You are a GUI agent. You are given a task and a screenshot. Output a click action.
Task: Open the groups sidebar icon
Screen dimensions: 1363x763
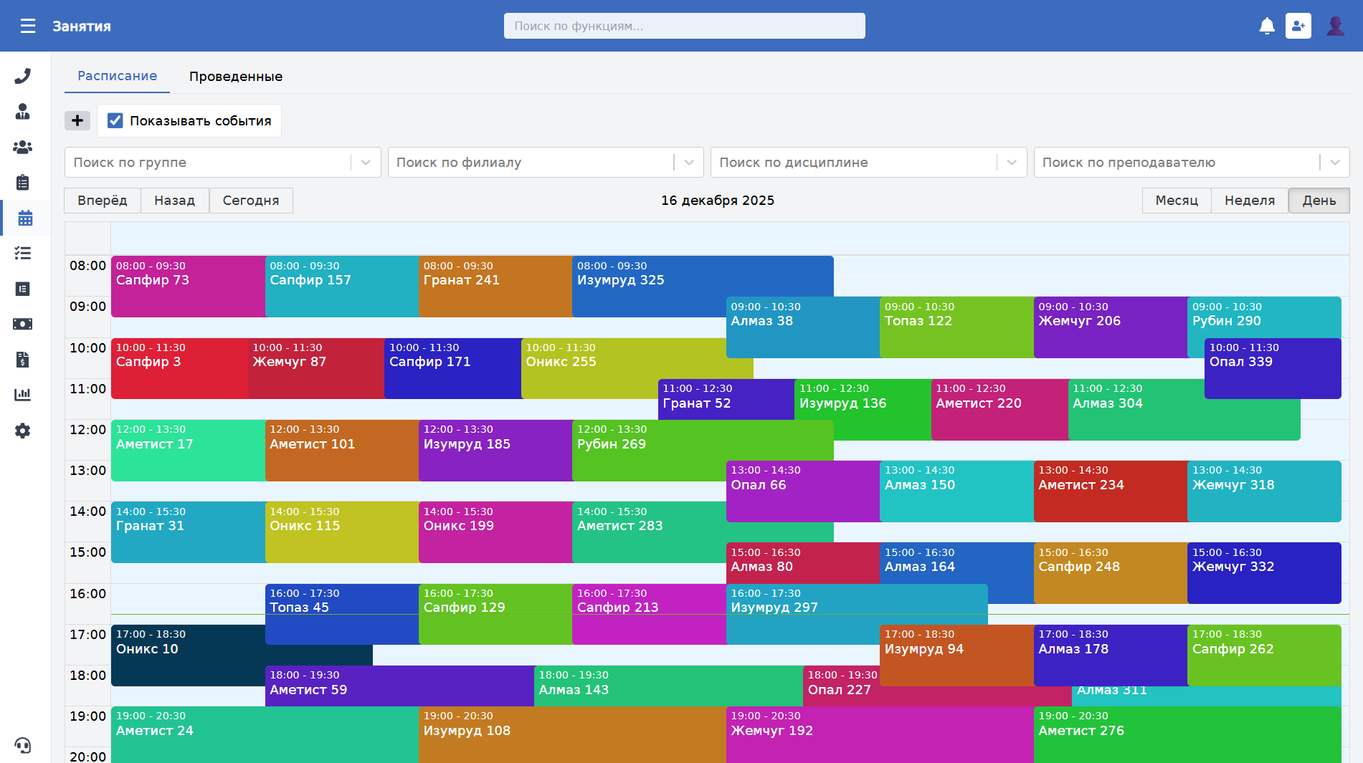(23, 147)
